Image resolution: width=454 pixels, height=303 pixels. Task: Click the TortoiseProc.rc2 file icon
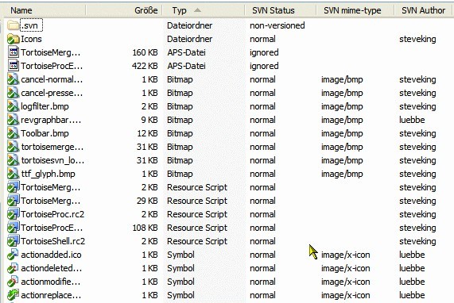[13, 214]
